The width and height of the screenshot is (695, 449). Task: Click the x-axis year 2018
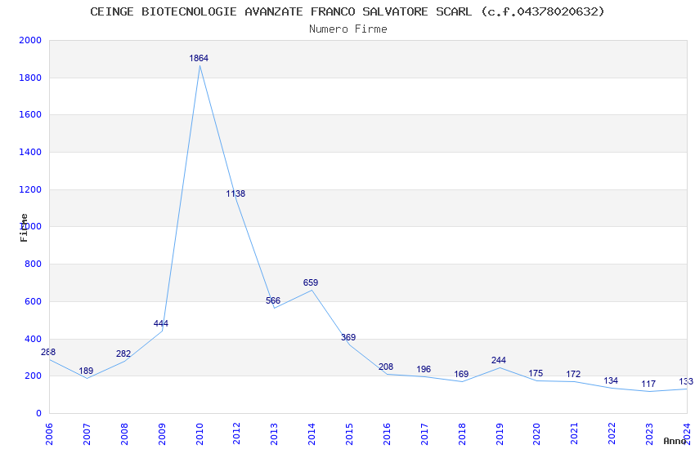point(462,433)
